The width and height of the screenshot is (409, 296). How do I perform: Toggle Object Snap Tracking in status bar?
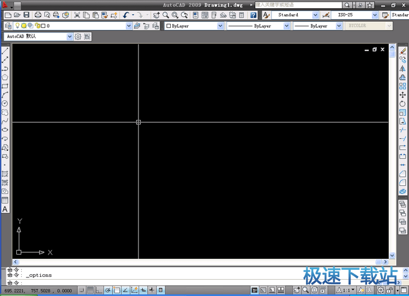(125, 290)
